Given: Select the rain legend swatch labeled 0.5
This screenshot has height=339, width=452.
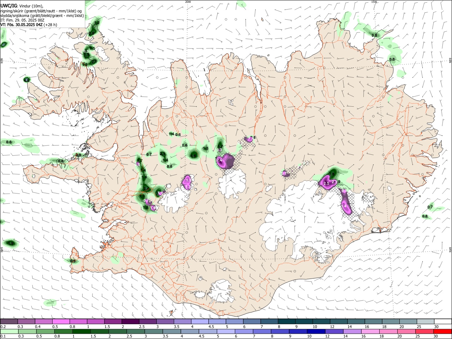Looking at the screenshot, I should (46, 331).
